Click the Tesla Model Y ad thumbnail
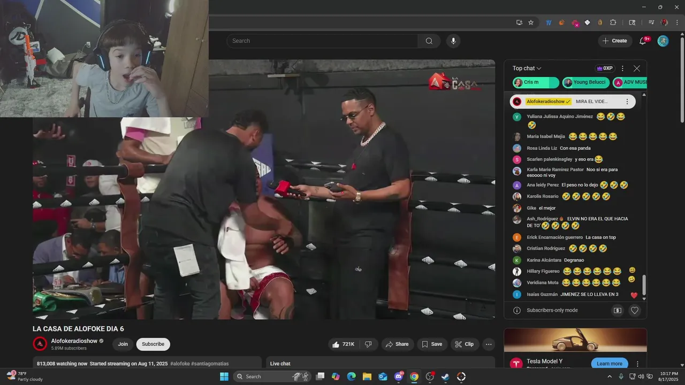Viewport: 685px width, 385px height. tap(575, 340)
